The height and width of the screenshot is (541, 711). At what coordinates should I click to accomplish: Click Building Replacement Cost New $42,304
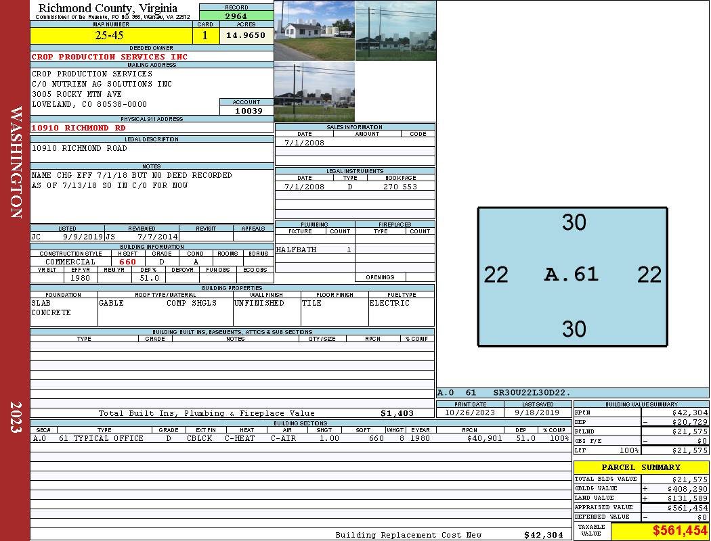pyautogui.click(x=543, y=535)
